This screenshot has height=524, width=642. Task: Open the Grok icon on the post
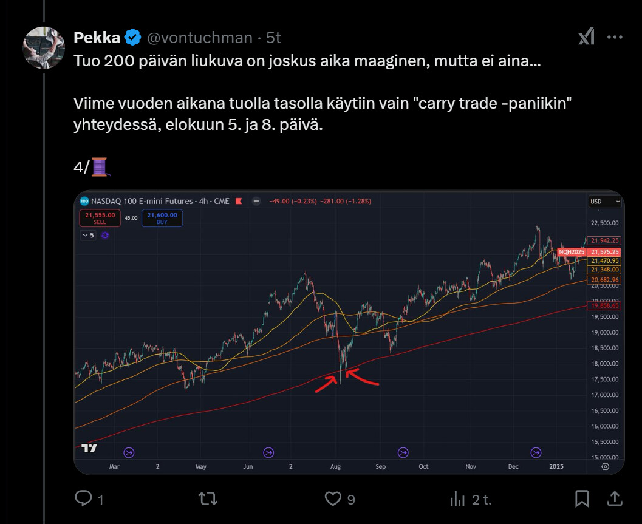pyautogui.click(x=586, y=38)
